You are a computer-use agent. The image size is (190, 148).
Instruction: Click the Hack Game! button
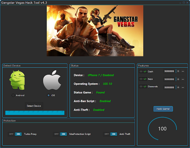(x=163, y=109)
